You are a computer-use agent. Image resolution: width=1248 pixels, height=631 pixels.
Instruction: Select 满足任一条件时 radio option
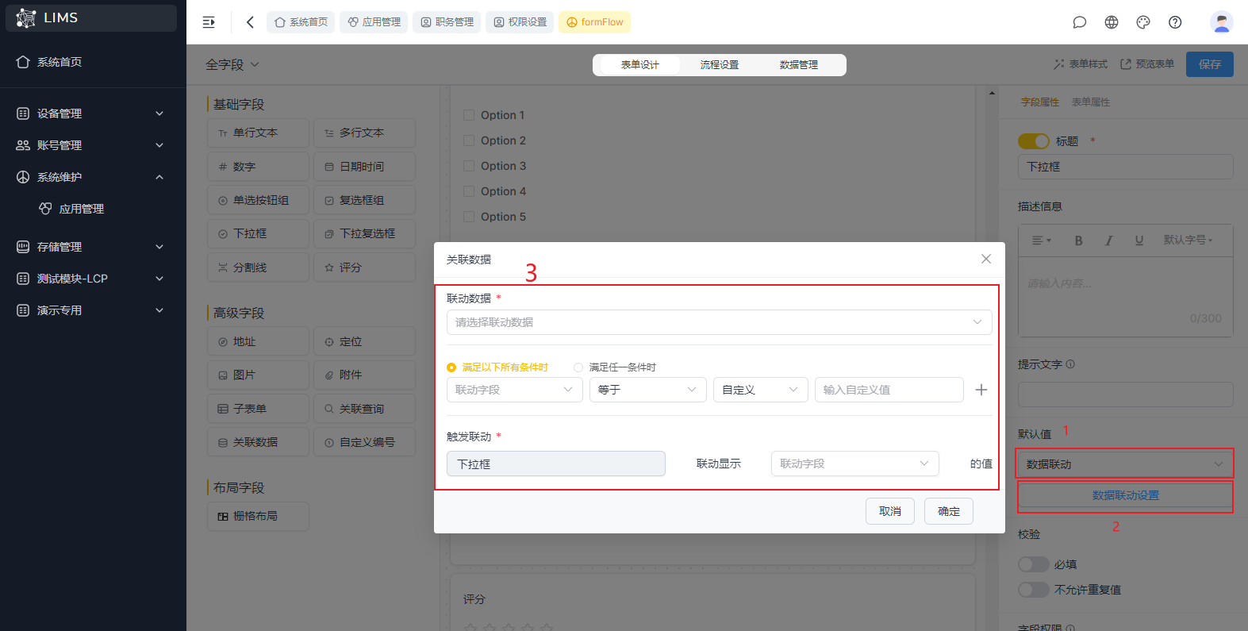click(x=615, y=367)
